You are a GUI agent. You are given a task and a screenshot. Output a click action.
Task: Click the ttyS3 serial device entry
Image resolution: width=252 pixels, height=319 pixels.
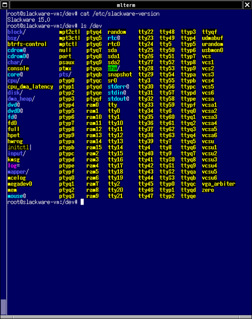(x=167, y=178)
